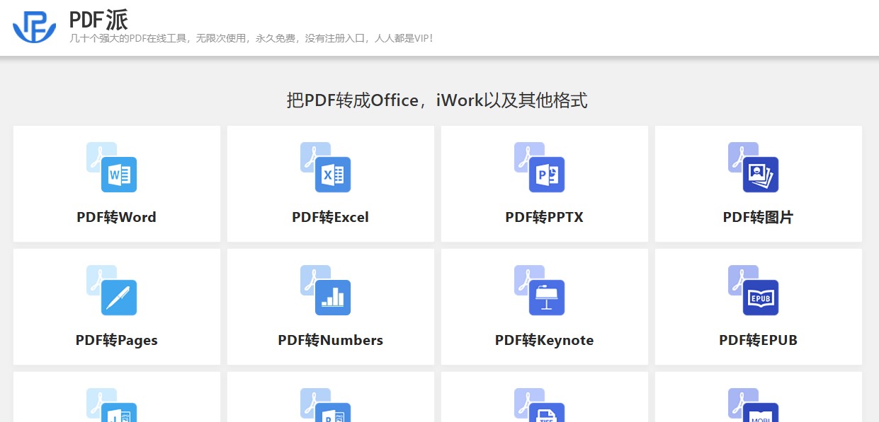Click the PDF派 logo icon
Screen dimensions: 879x422
point(33,25)
